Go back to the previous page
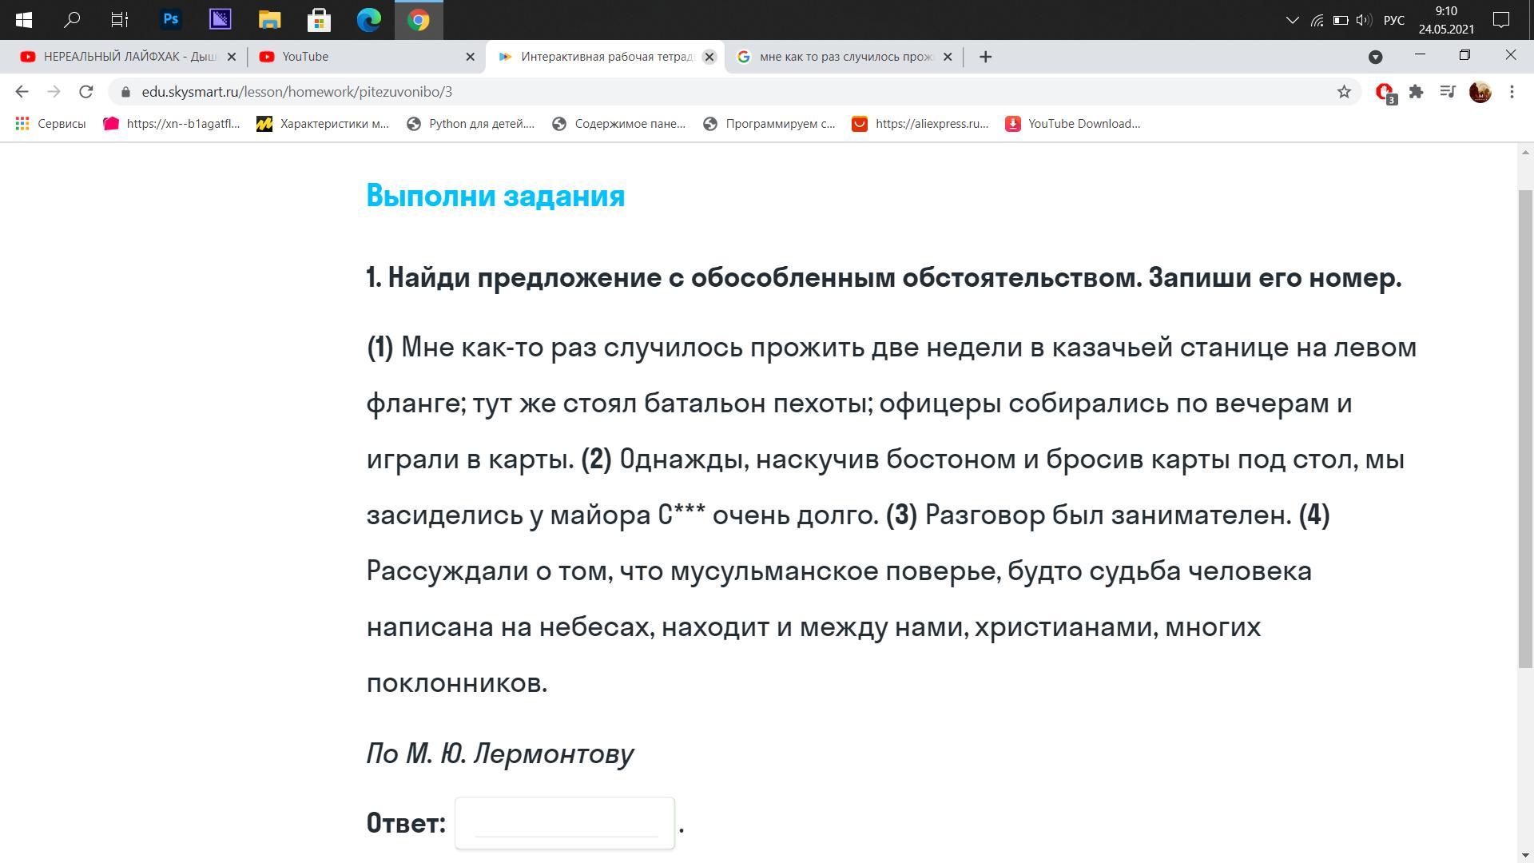Image resolution: width=1534 pixels, height=863 pixels. [22, 92]
